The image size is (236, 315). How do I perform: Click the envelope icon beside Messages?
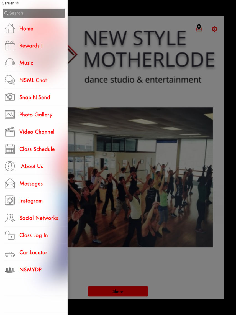click(10, 183)
